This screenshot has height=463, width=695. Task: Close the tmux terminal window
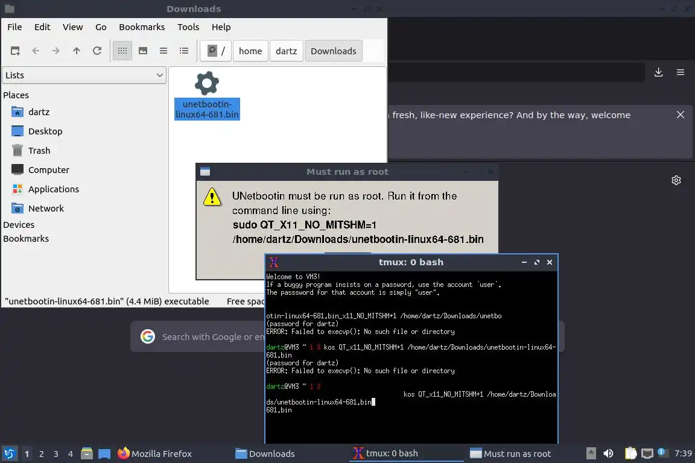click(550, 262)
